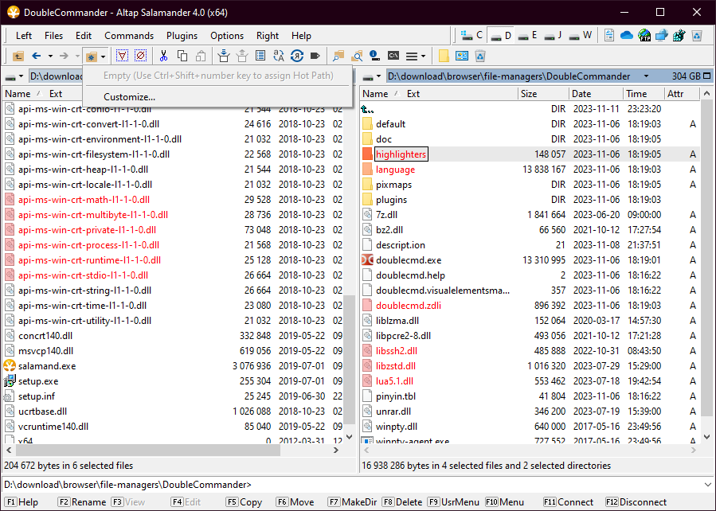Toggle the select filter (triangle) icon
Screen dimensions: 716x511
(x=122, y=56)
